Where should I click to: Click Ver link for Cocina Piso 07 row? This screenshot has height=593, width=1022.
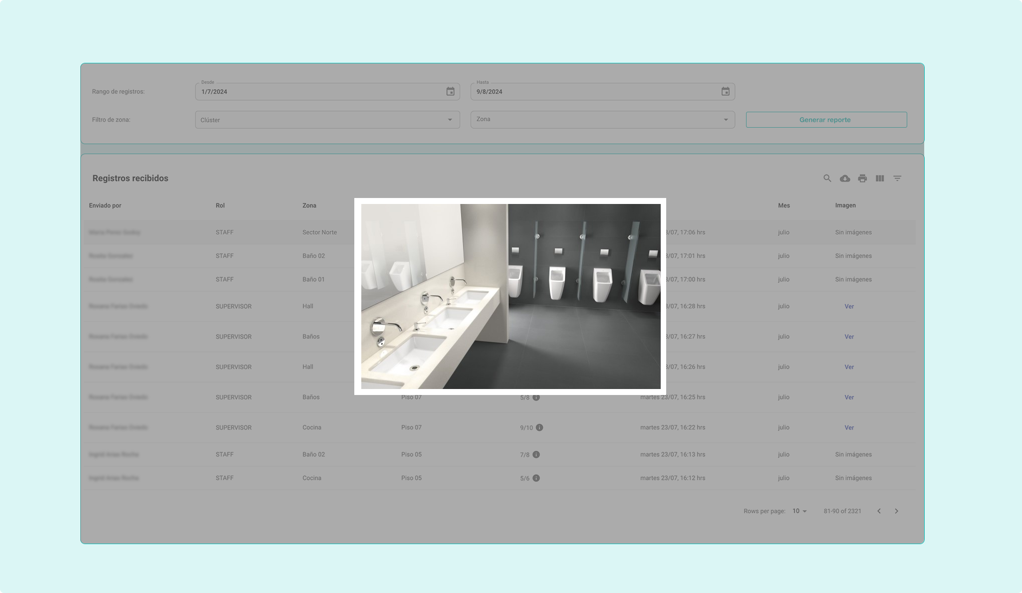[849, 428]
